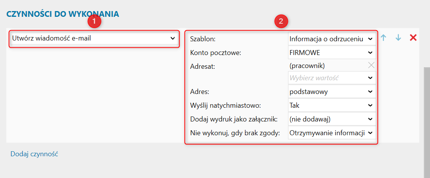Move the action down with the arrow
The image size is (430, 178).
pyautogui.click(x=398, y=38)
